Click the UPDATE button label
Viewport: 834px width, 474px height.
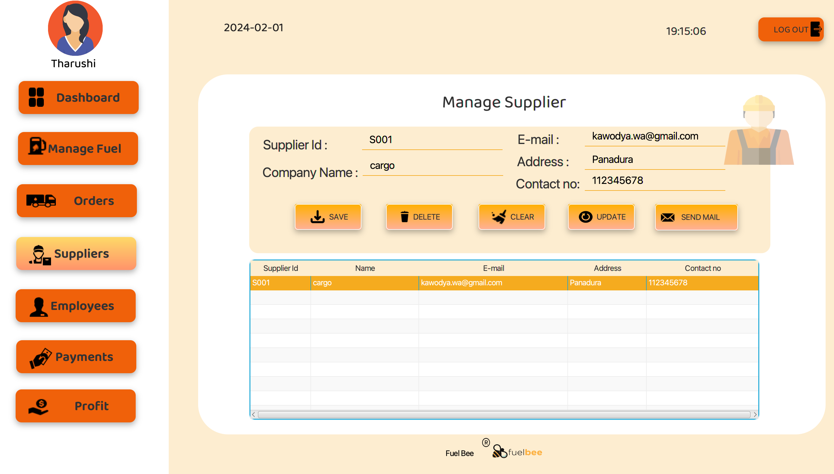[611, 217]
